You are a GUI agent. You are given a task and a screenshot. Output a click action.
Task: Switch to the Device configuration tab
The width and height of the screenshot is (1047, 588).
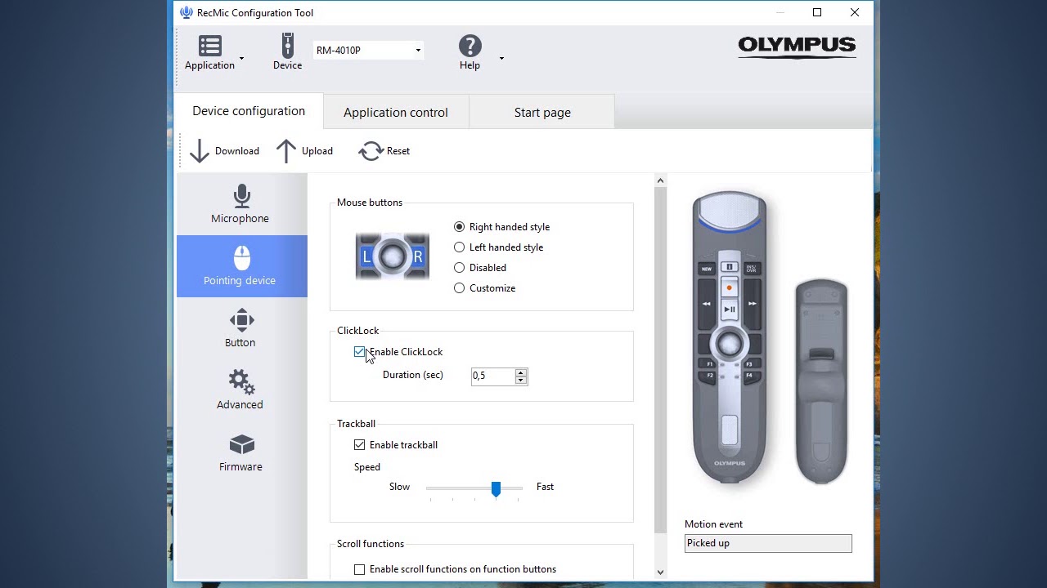(x=249, y=111)
